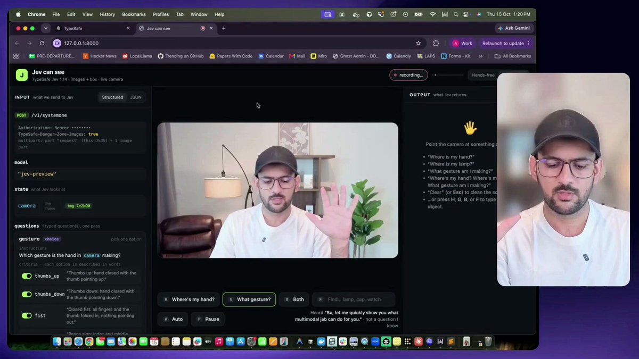Open the Chrome extensions puzzle icon
Image resolution: width=639 pixels, height=359 pixels.
[x=436, y=43]
